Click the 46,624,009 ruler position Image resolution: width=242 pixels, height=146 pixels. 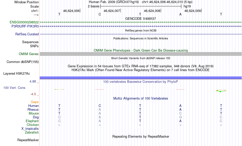[x=193, y=11]
